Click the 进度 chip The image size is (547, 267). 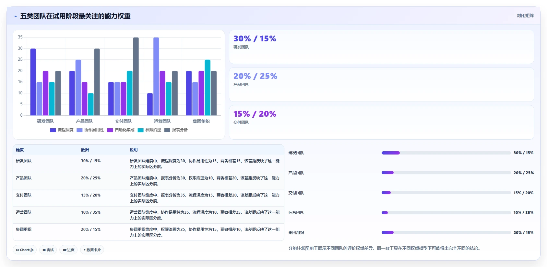[x=68, y=250]
